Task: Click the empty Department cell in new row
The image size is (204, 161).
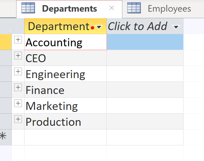Action: [65, 137]
